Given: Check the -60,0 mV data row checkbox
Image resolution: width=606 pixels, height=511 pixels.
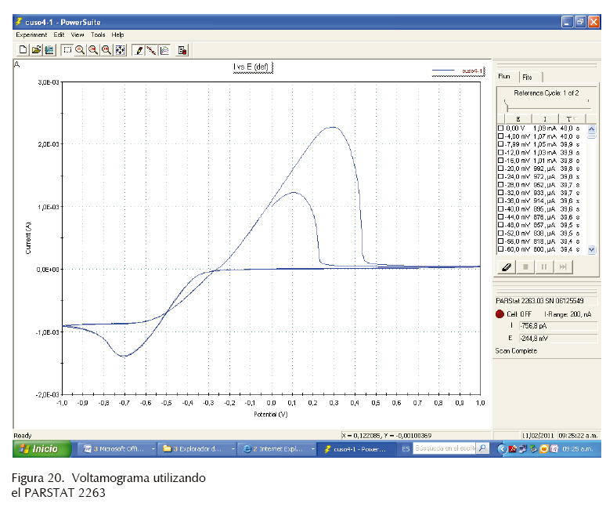Looking at the screenshot, I should pyautogui.click(x=501, y=249).
